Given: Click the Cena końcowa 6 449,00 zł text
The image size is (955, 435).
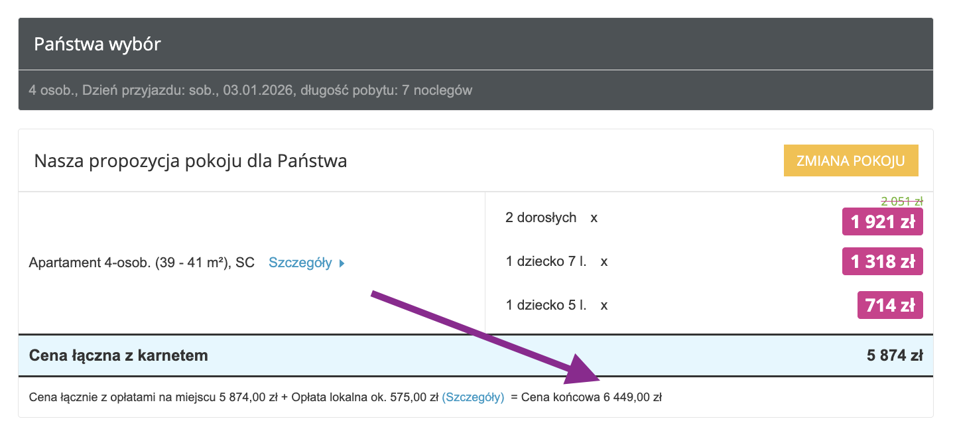Looking at the screenshot, I should tap(592, 398).
